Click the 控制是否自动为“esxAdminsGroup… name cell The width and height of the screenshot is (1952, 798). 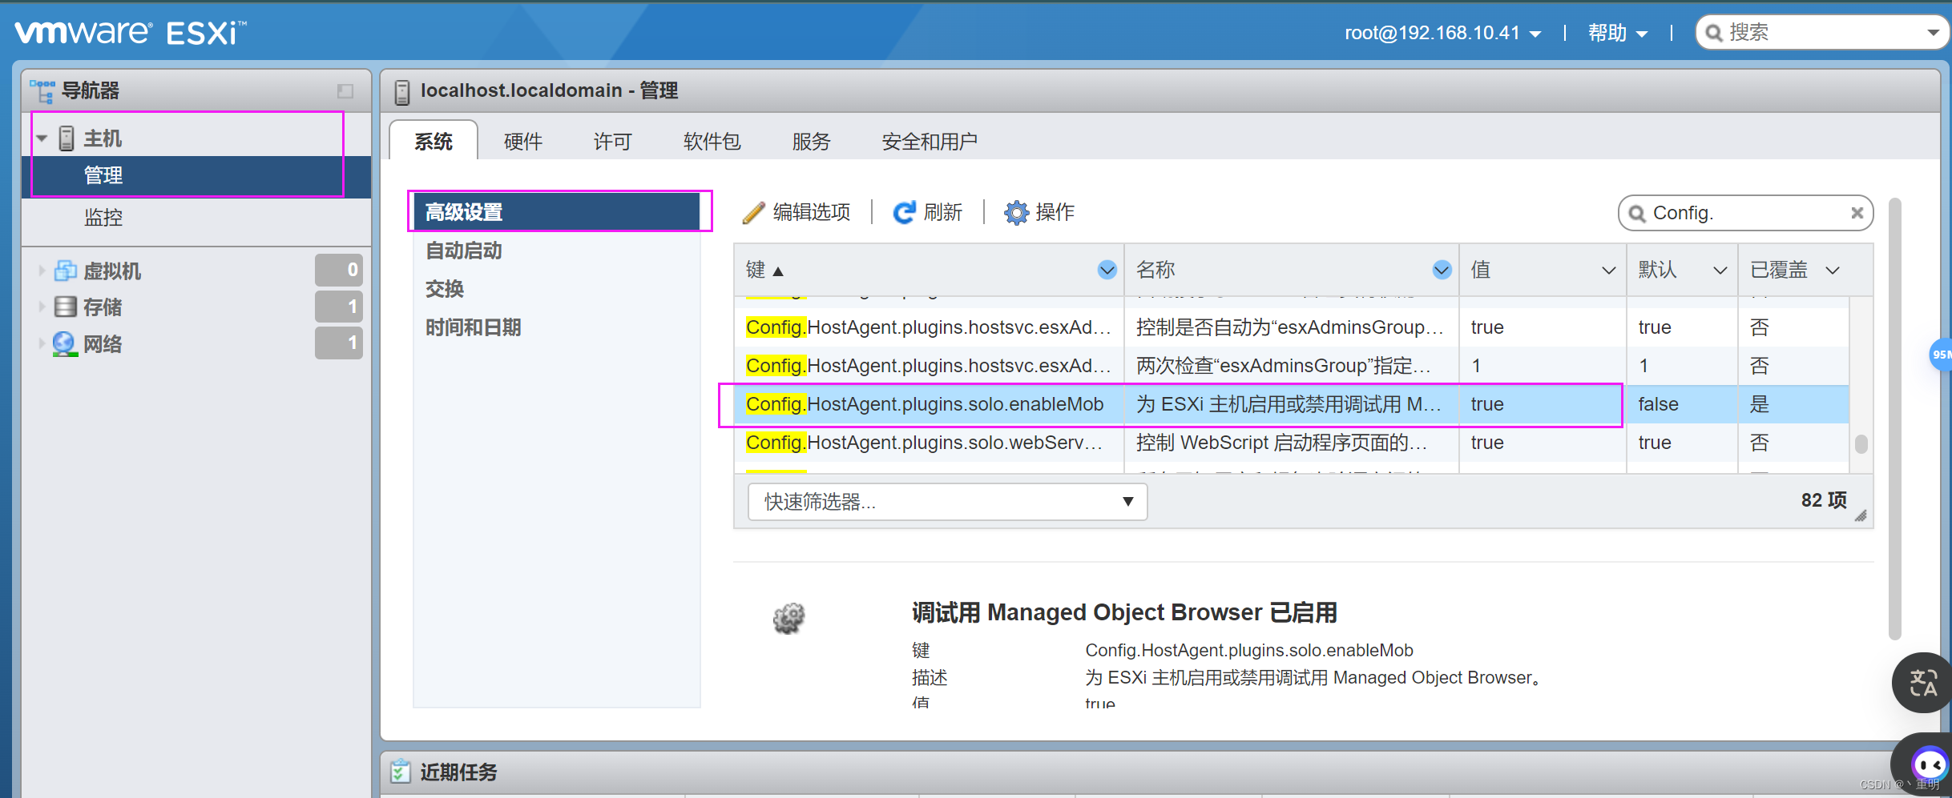click(x=1291, y=327)
